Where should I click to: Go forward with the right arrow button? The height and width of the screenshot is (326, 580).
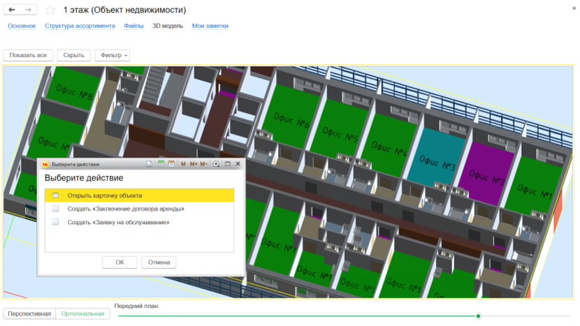point(29,10)
